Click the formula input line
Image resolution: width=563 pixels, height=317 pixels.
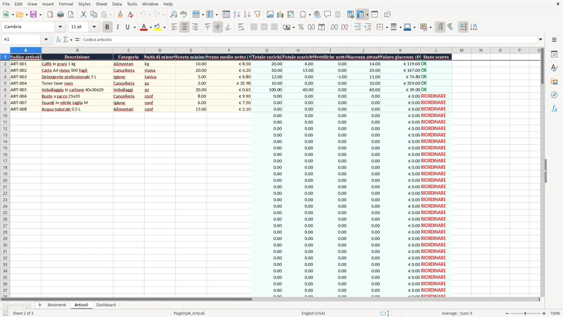pos(309,39)
